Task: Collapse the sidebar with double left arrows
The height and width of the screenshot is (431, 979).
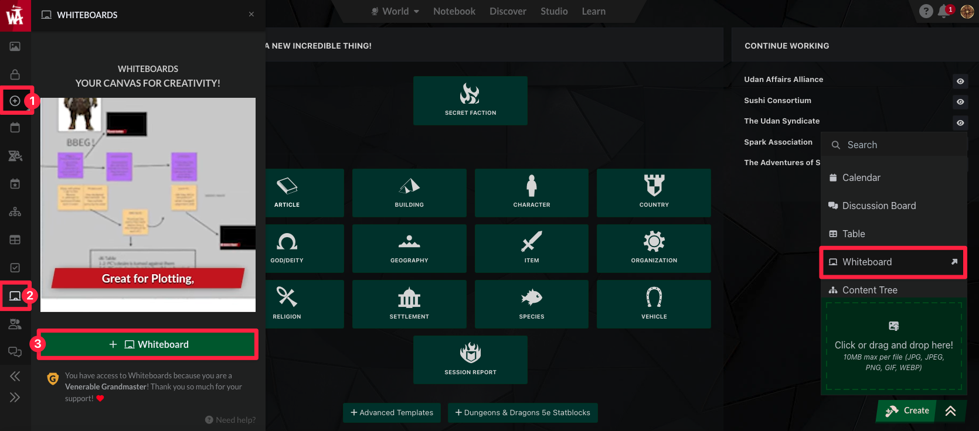Action: pos(15,377)
